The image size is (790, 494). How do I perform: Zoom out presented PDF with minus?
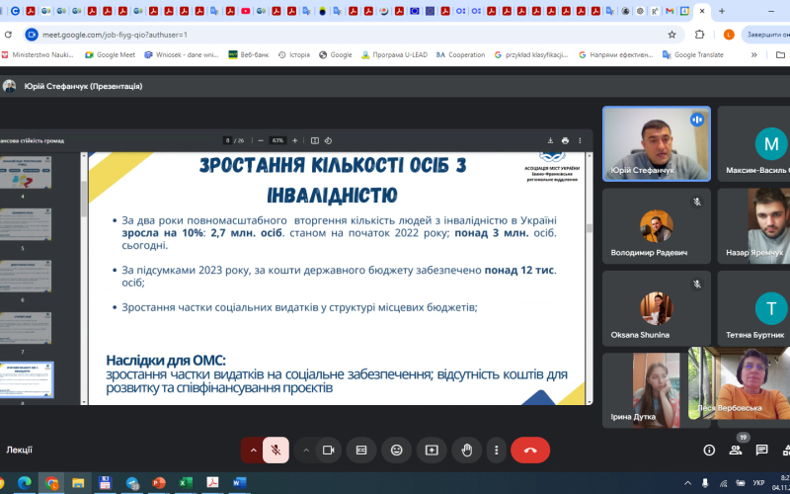(261, 140)
